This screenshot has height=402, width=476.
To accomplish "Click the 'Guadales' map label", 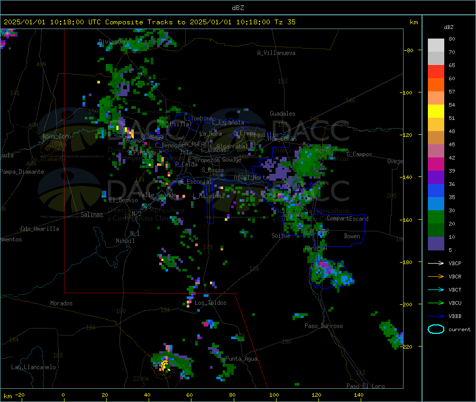I will coord(282,114).
